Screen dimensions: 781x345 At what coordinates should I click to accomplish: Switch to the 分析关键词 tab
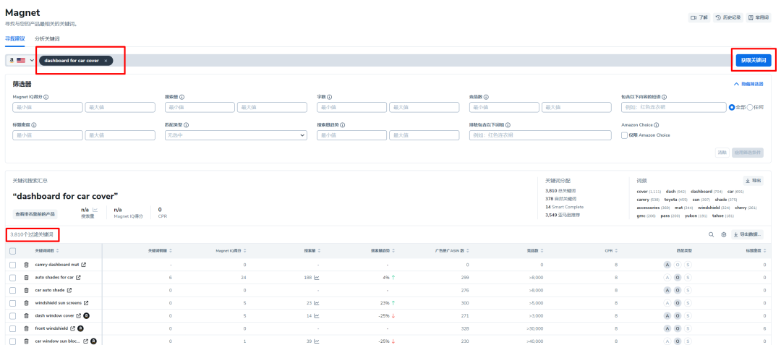point(47,38)
